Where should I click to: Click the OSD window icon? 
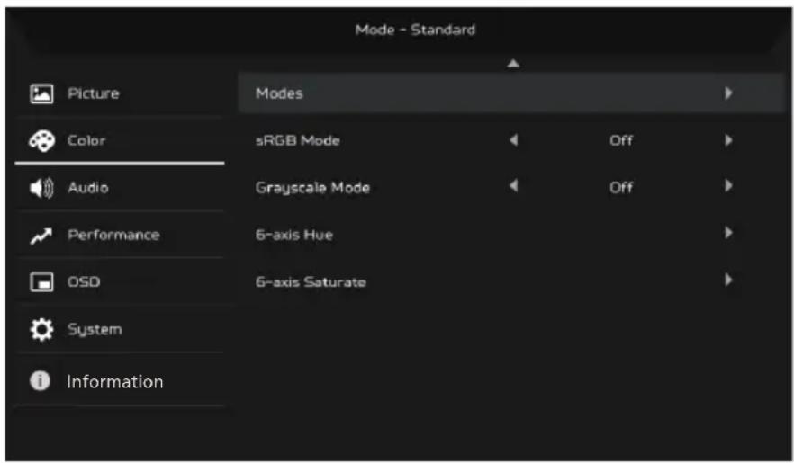point(41,282)
